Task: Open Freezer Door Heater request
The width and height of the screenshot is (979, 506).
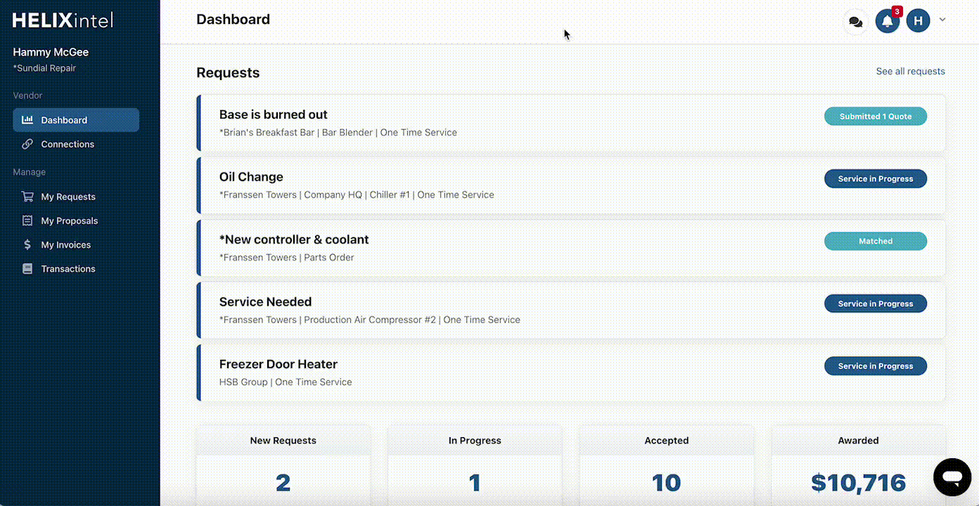Action: pos(279,364)
